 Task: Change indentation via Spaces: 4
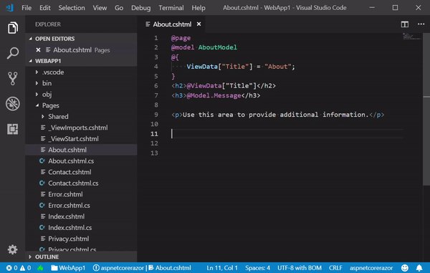pyautogui.click(x=257, y=268)
